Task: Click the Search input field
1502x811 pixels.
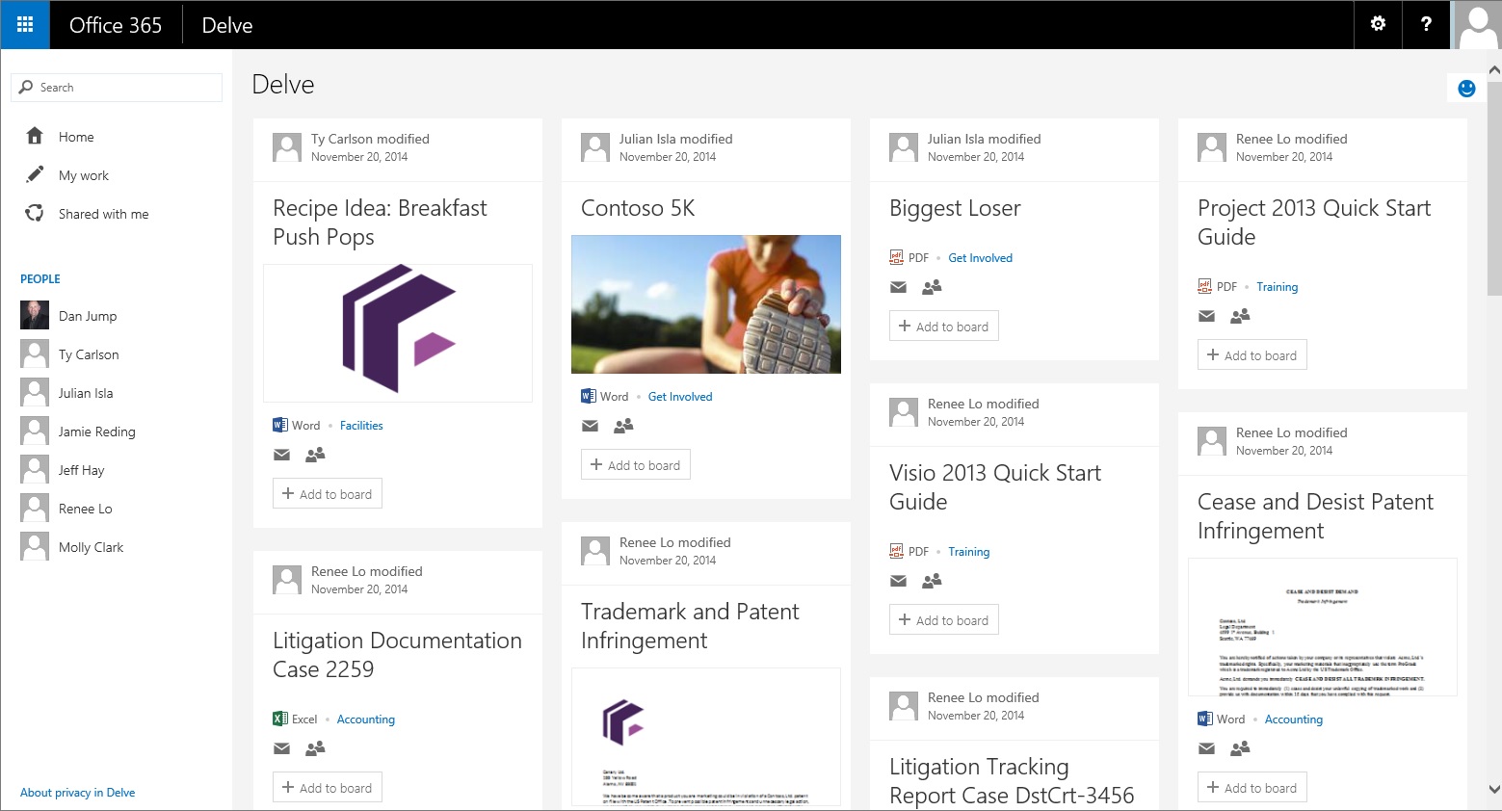Action: pos(117,87)
